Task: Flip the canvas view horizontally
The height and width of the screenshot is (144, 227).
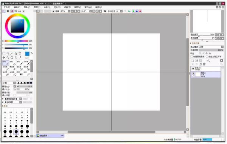Action: point(105,11)
